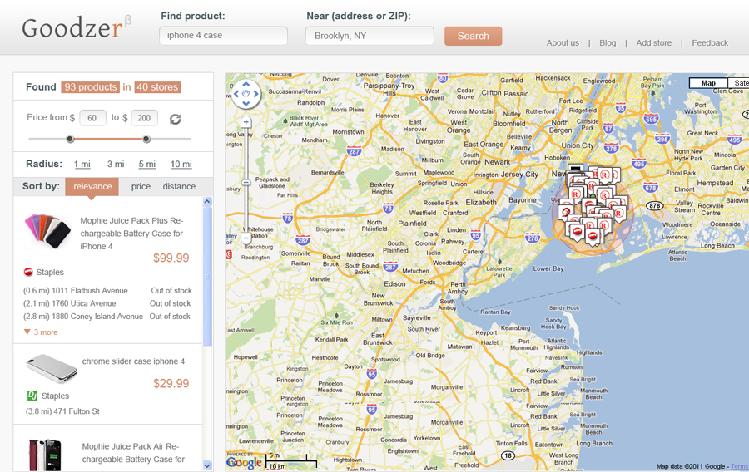Set radius to 10 mi
Viewport: 749px width, 472px height.
(x=181, y=164)
